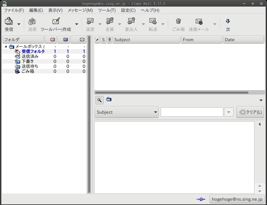Click the フォルダ column header
The image size is (267, 205).
click(x=23, y=40)
